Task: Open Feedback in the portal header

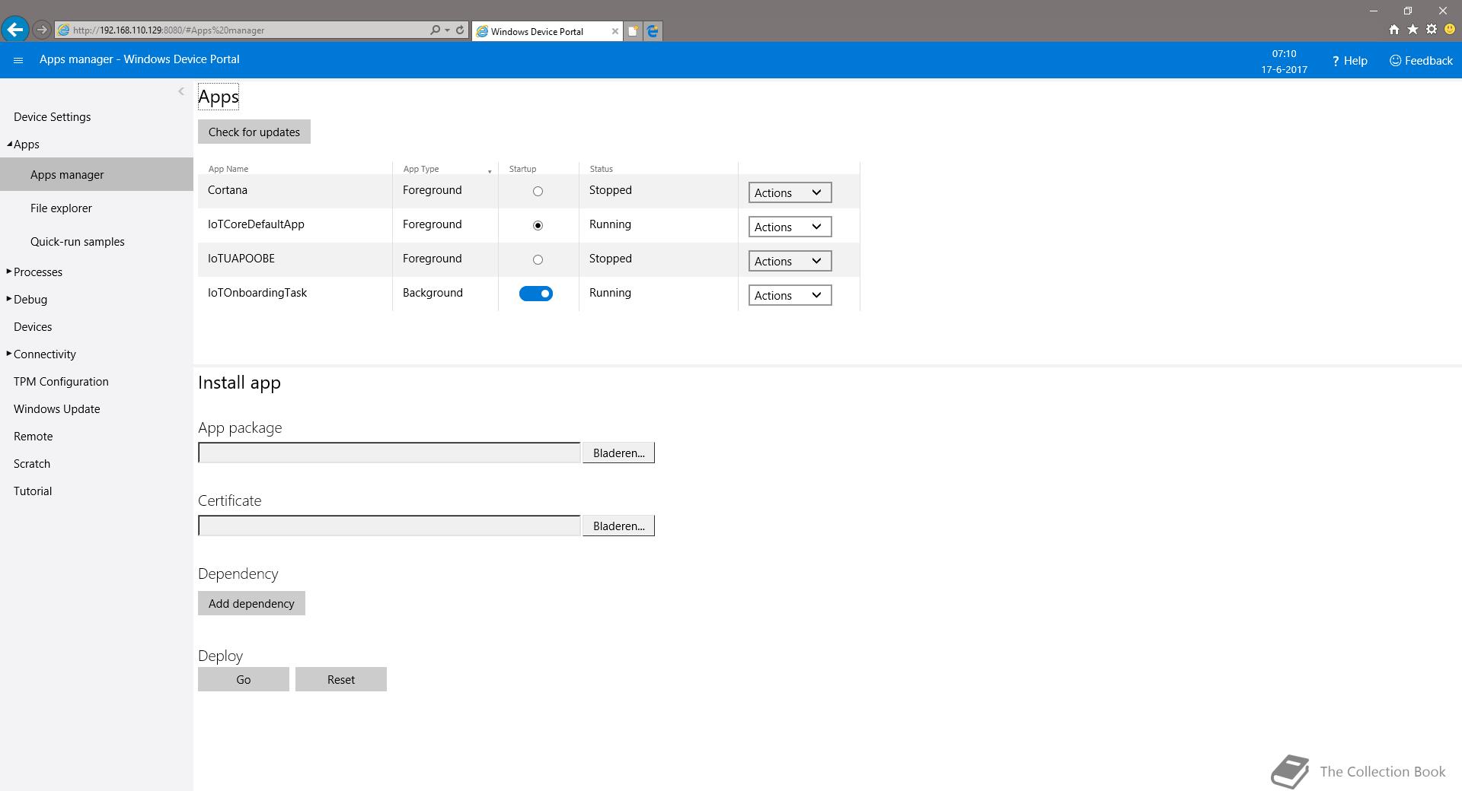Action: (x=1421, y=61)
